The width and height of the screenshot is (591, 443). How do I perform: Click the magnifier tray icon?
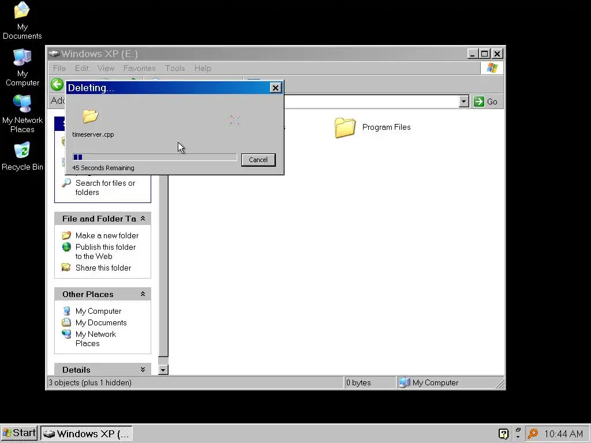click(x=533, y=434)
